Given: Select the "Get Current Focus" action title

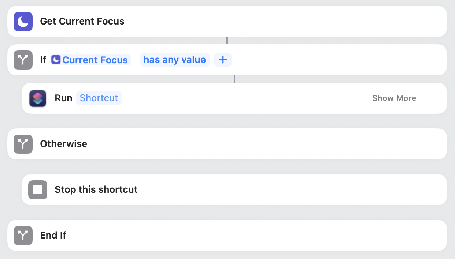Looking at the screenshot, I should point(82,21).
